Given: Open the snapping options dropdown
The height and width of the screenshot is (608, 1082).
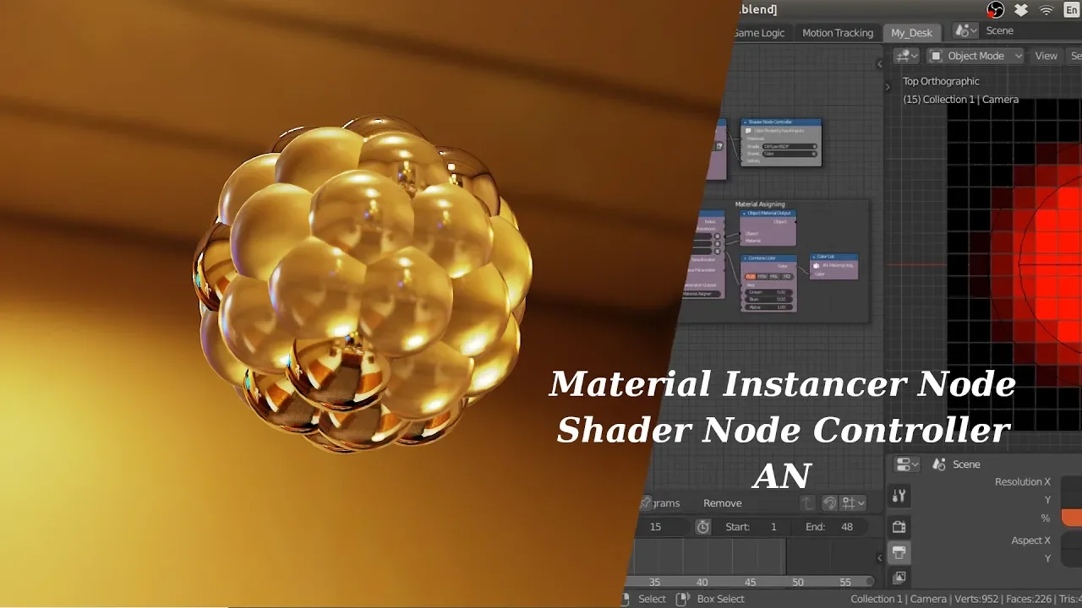Looking at the screenshot, I should 853,503.
